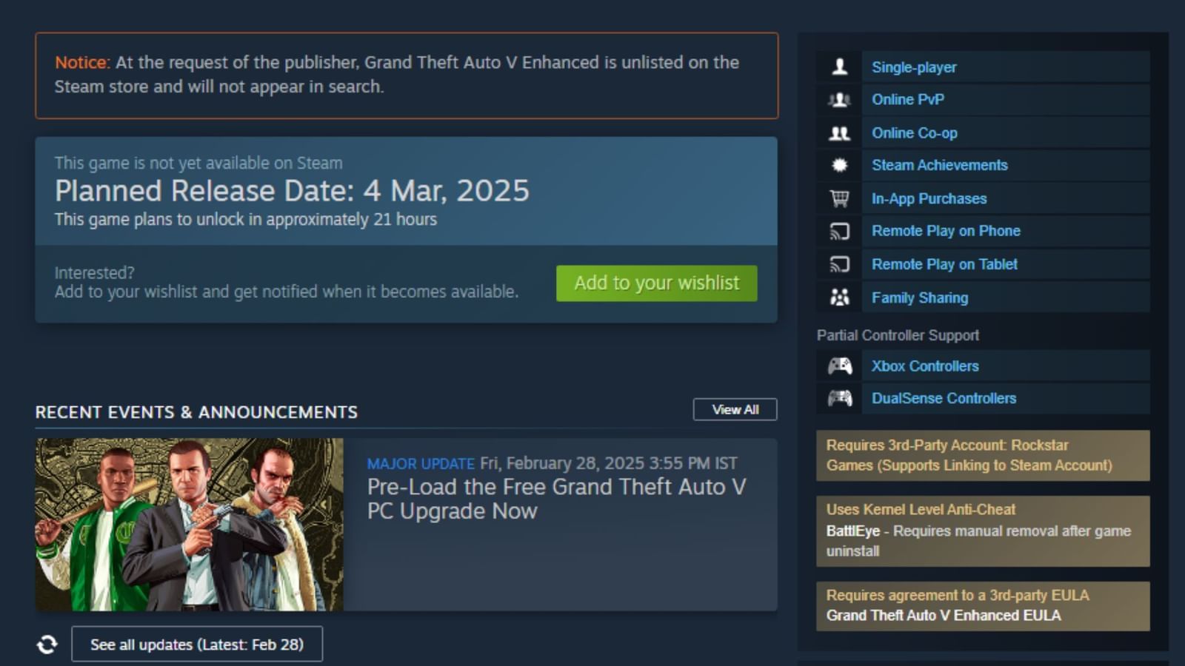Viewport: 1185px width, 666px height.
Task: Select the Single-player feature icon
Action: click(840, 67)
